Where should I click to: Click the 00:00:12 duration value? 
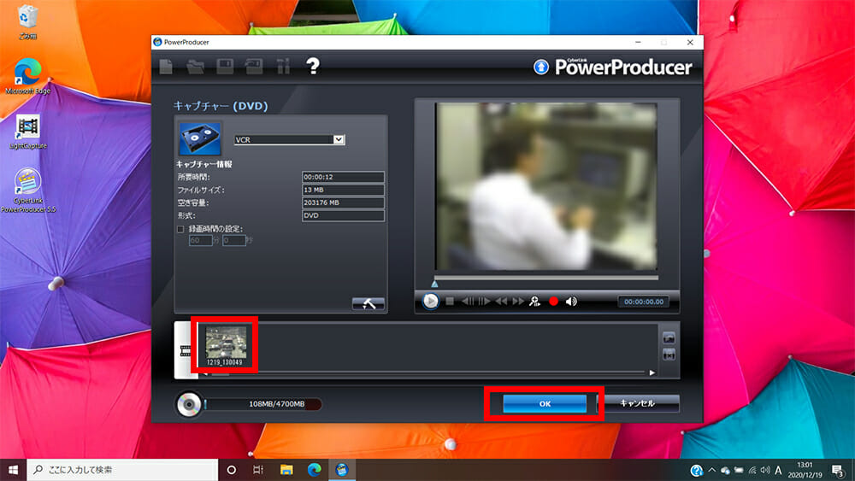pos(343,177)
